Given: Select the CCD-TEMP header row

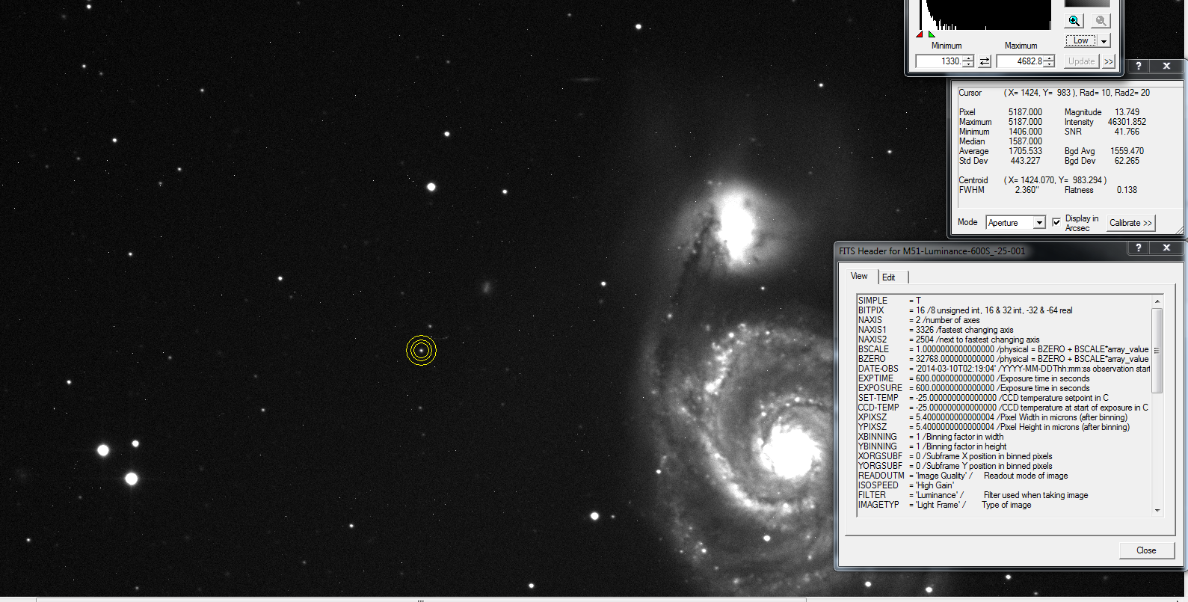Looking at the screenshot, I should 1003,408.
